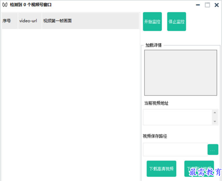Click down arrow of video address scrollbar
This screenshot has width=224, height=181.
(x=215, y=121)
